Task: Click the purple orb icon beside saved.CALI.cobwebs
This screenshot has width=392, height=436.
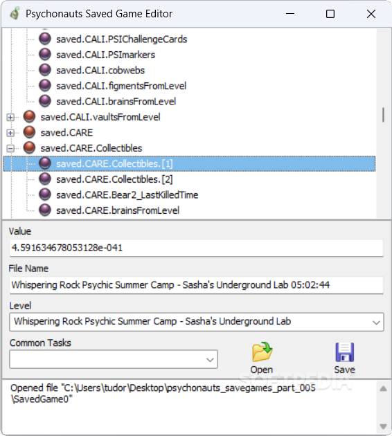Action: tap(45, 70)
